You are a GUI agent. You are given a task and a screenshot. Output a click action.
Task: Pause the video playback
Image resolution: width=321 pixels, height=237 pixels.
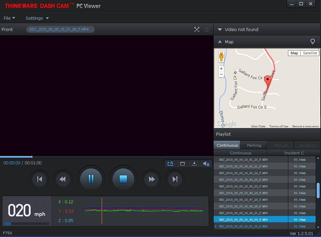pos(91,179)
